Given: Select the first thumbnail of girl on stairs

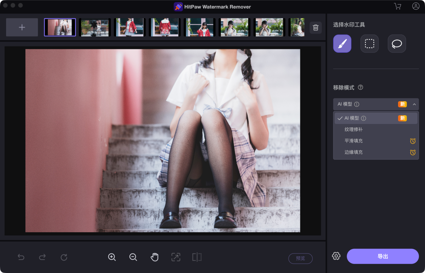Looking at the screenshot, I should point(60,27).
